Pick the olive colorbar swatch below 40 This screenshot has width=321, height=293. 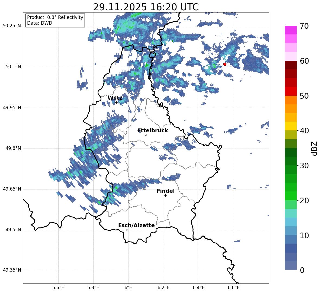click(x=291, y=135)
